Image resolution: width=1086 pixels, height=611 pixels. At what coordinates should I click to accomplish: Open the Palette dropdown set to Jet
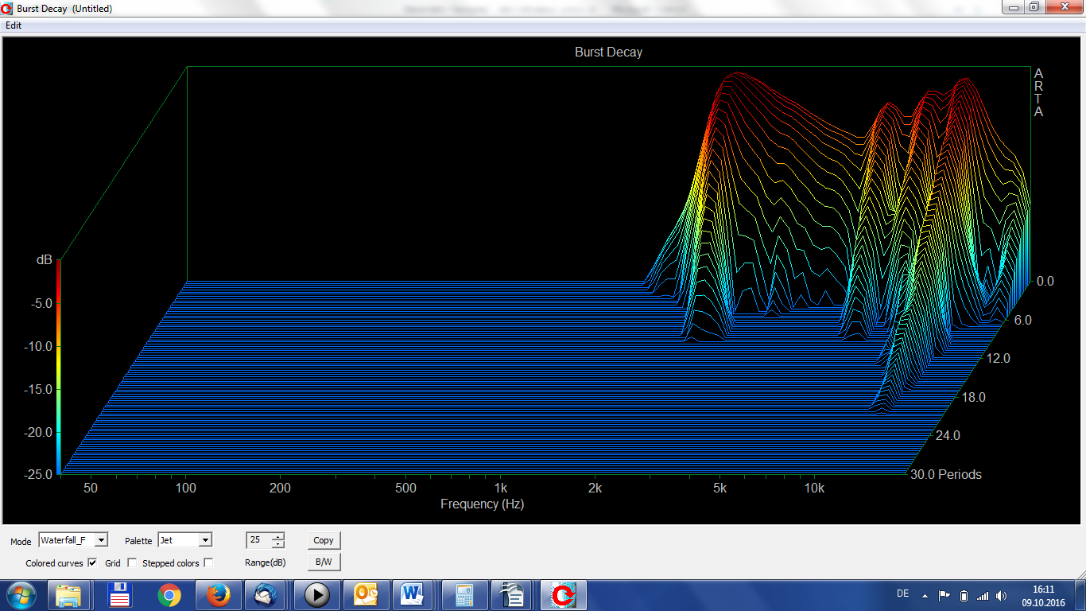(205, 540)
